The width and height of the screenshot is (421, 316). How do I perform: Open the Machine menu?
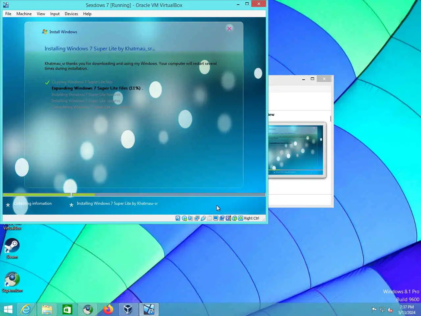tap(24, 14)
